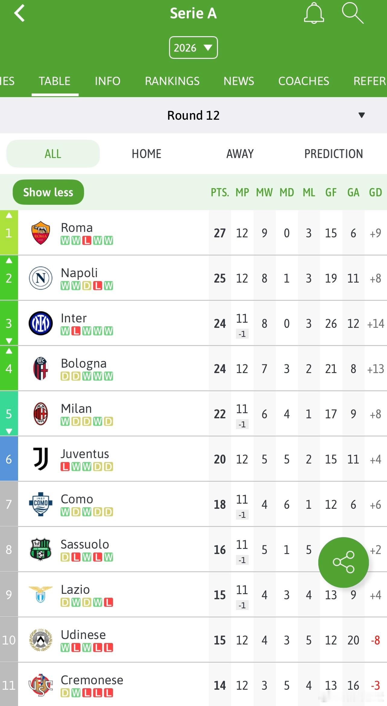Open the Inter club logo
Image resolution: width=387 pixels, height=706 pixels.
point(41,323)
